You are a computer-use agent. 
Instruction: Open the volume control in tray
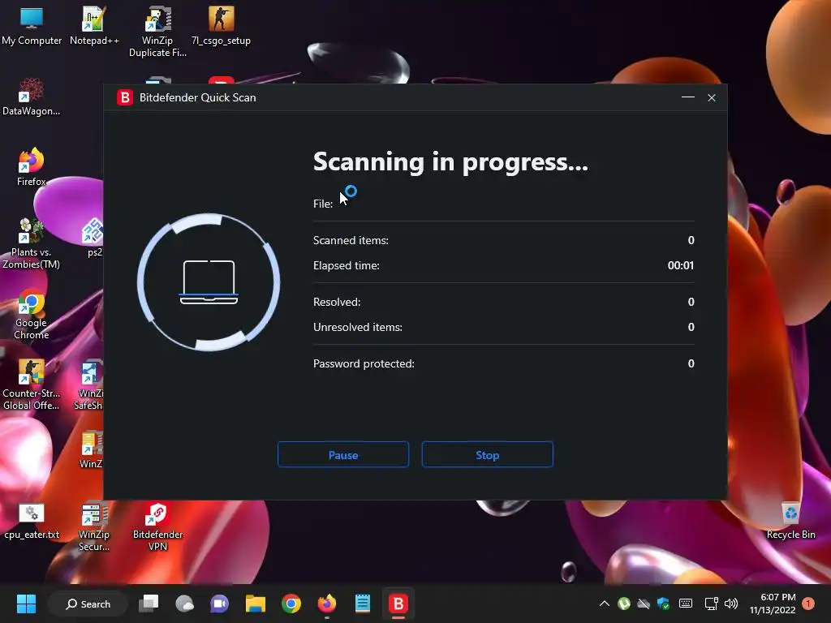(x=731, y=604)
